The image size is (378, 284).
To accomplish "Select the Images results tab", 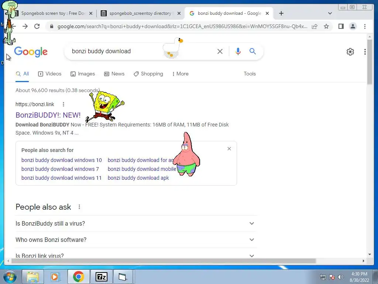I will [x=83, y=74].
